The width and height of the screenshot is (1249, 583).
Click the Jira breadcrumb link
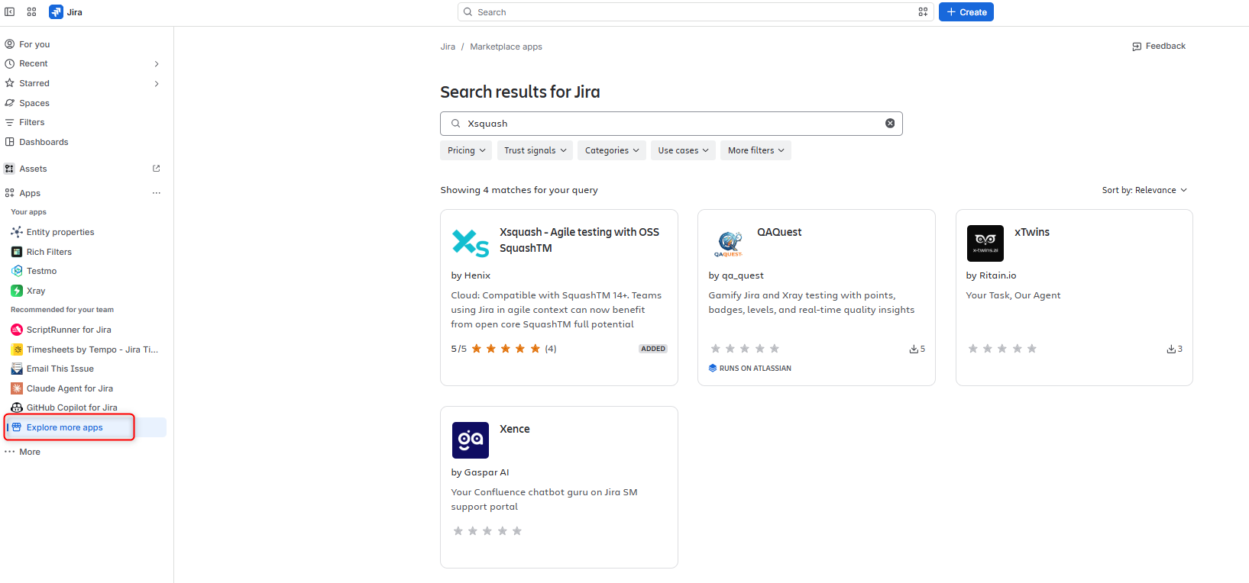448,47
